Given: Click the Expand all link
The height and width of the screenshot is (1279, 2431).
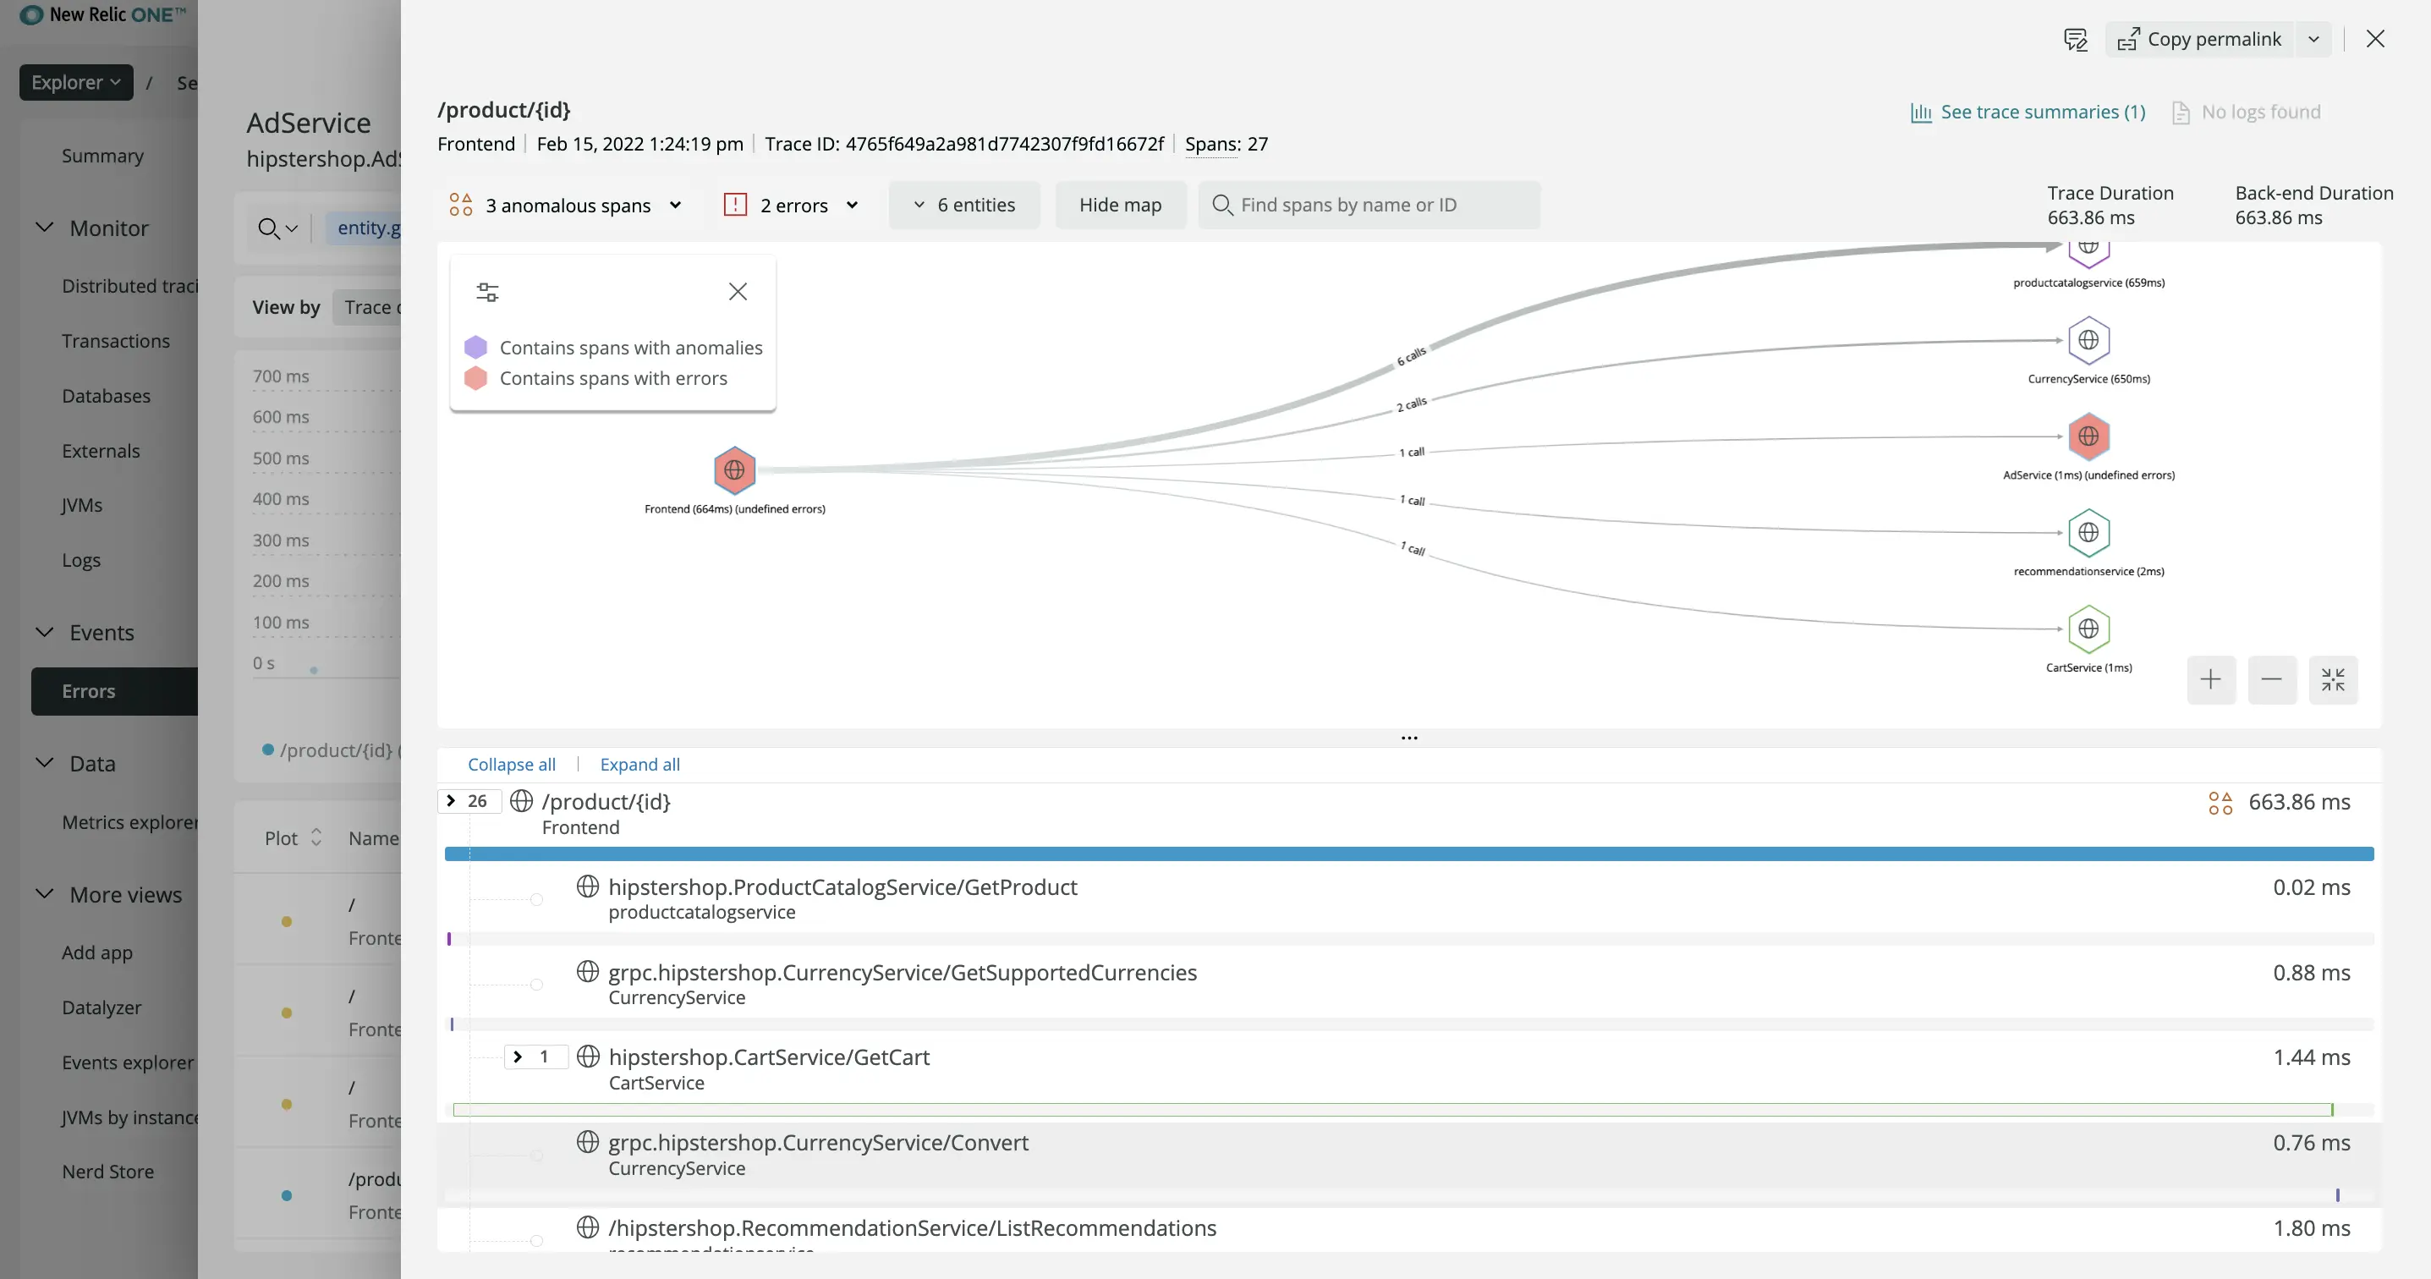Looking at the screenshot, I should tap(639, 764).
